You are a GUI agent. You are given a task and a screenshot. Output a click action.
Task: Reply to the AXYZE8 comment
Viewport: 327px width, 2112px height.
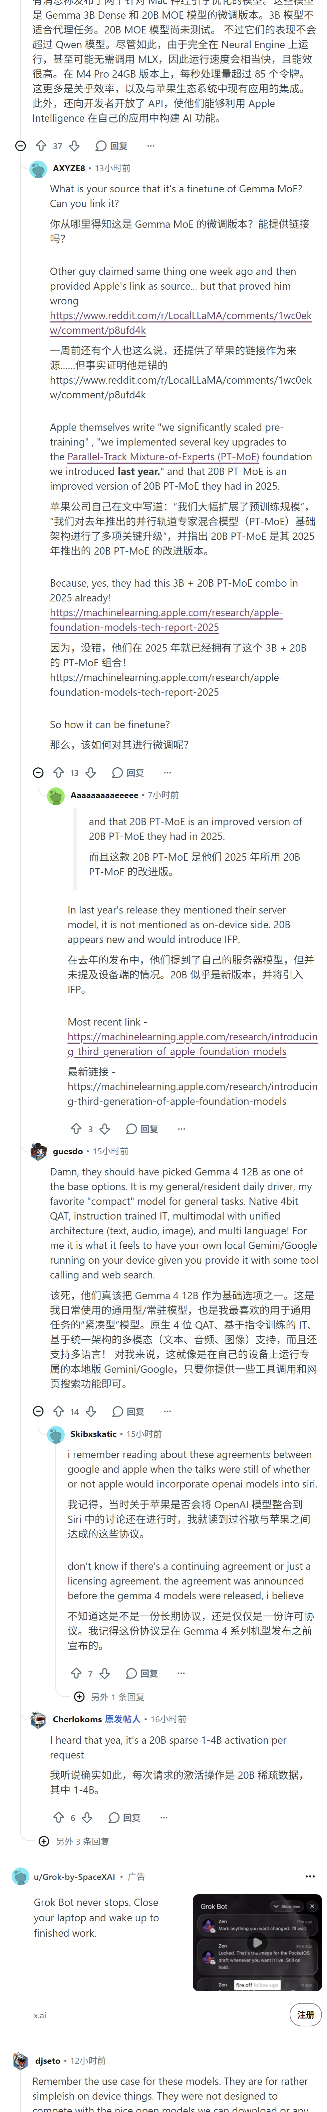click(128, 772)
